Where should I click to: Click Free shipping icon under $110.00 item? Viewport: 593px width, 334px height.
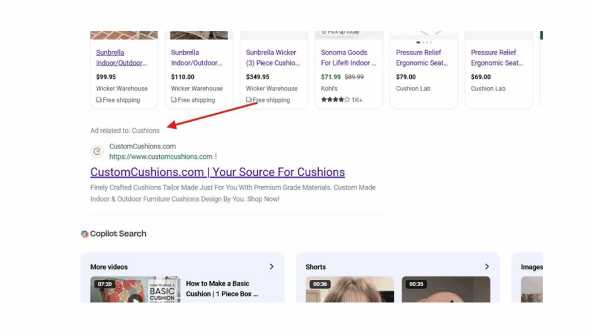click(174, 100)
